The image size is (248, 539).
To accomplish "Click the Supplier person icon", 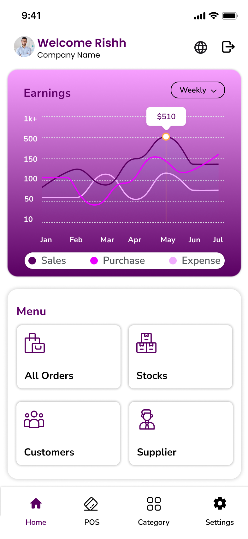I will pos(147,419).
